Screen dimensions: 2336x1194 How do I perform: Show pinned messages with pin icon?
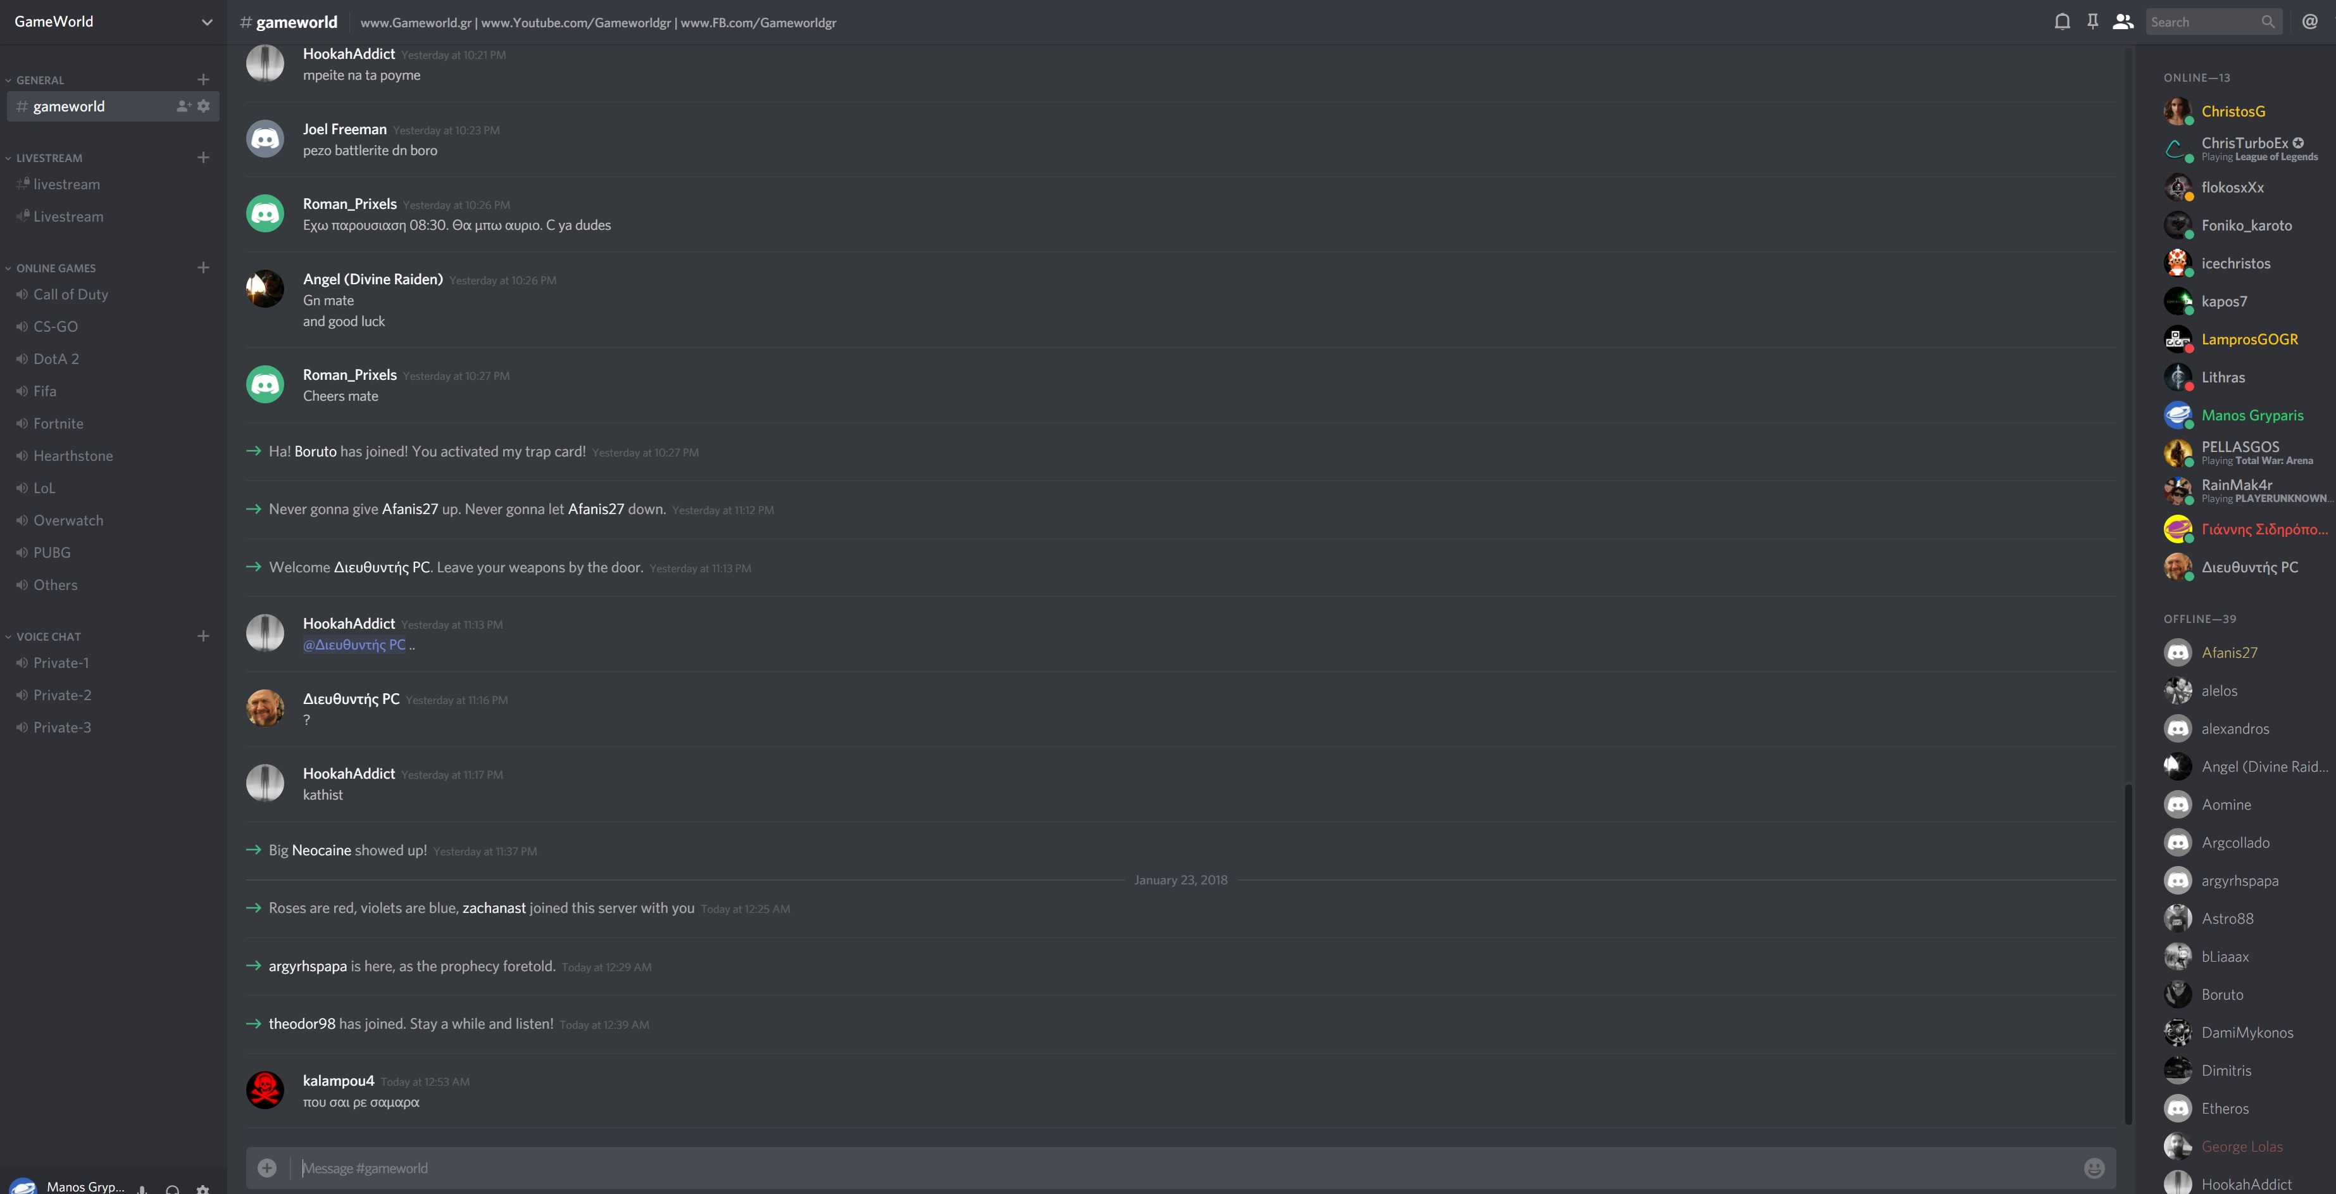point(2093,22)
